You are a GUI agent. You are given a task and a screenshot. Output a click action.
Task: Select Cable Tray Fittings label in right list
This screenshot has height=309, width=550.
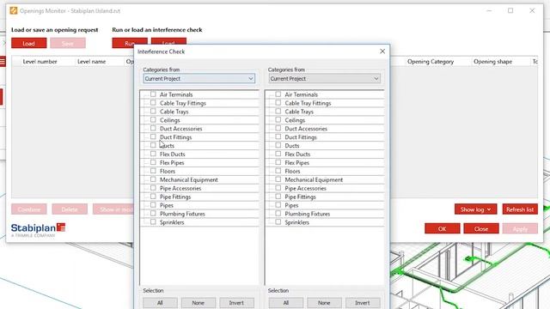click(x=308, y=103)
